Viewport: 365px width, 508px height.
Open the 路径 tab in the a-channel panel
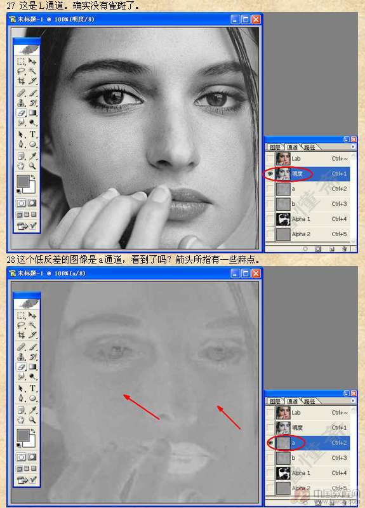(x=309, y=401)
